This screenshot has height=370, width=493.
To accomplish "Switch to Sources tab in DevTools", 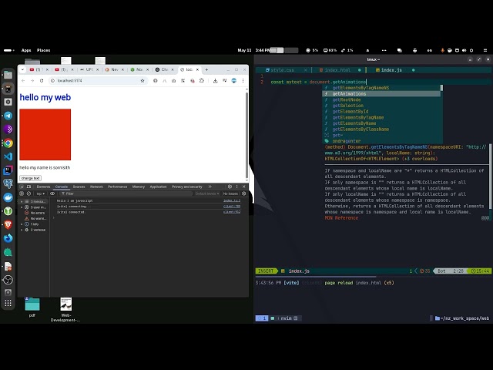I will tap(79, 187).
